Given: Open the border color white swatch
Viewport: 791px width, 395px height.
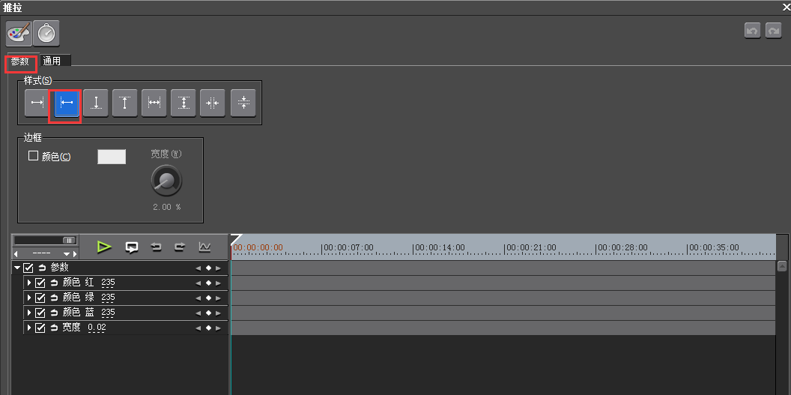Looking at the screenshot, I should pos(112,157).
